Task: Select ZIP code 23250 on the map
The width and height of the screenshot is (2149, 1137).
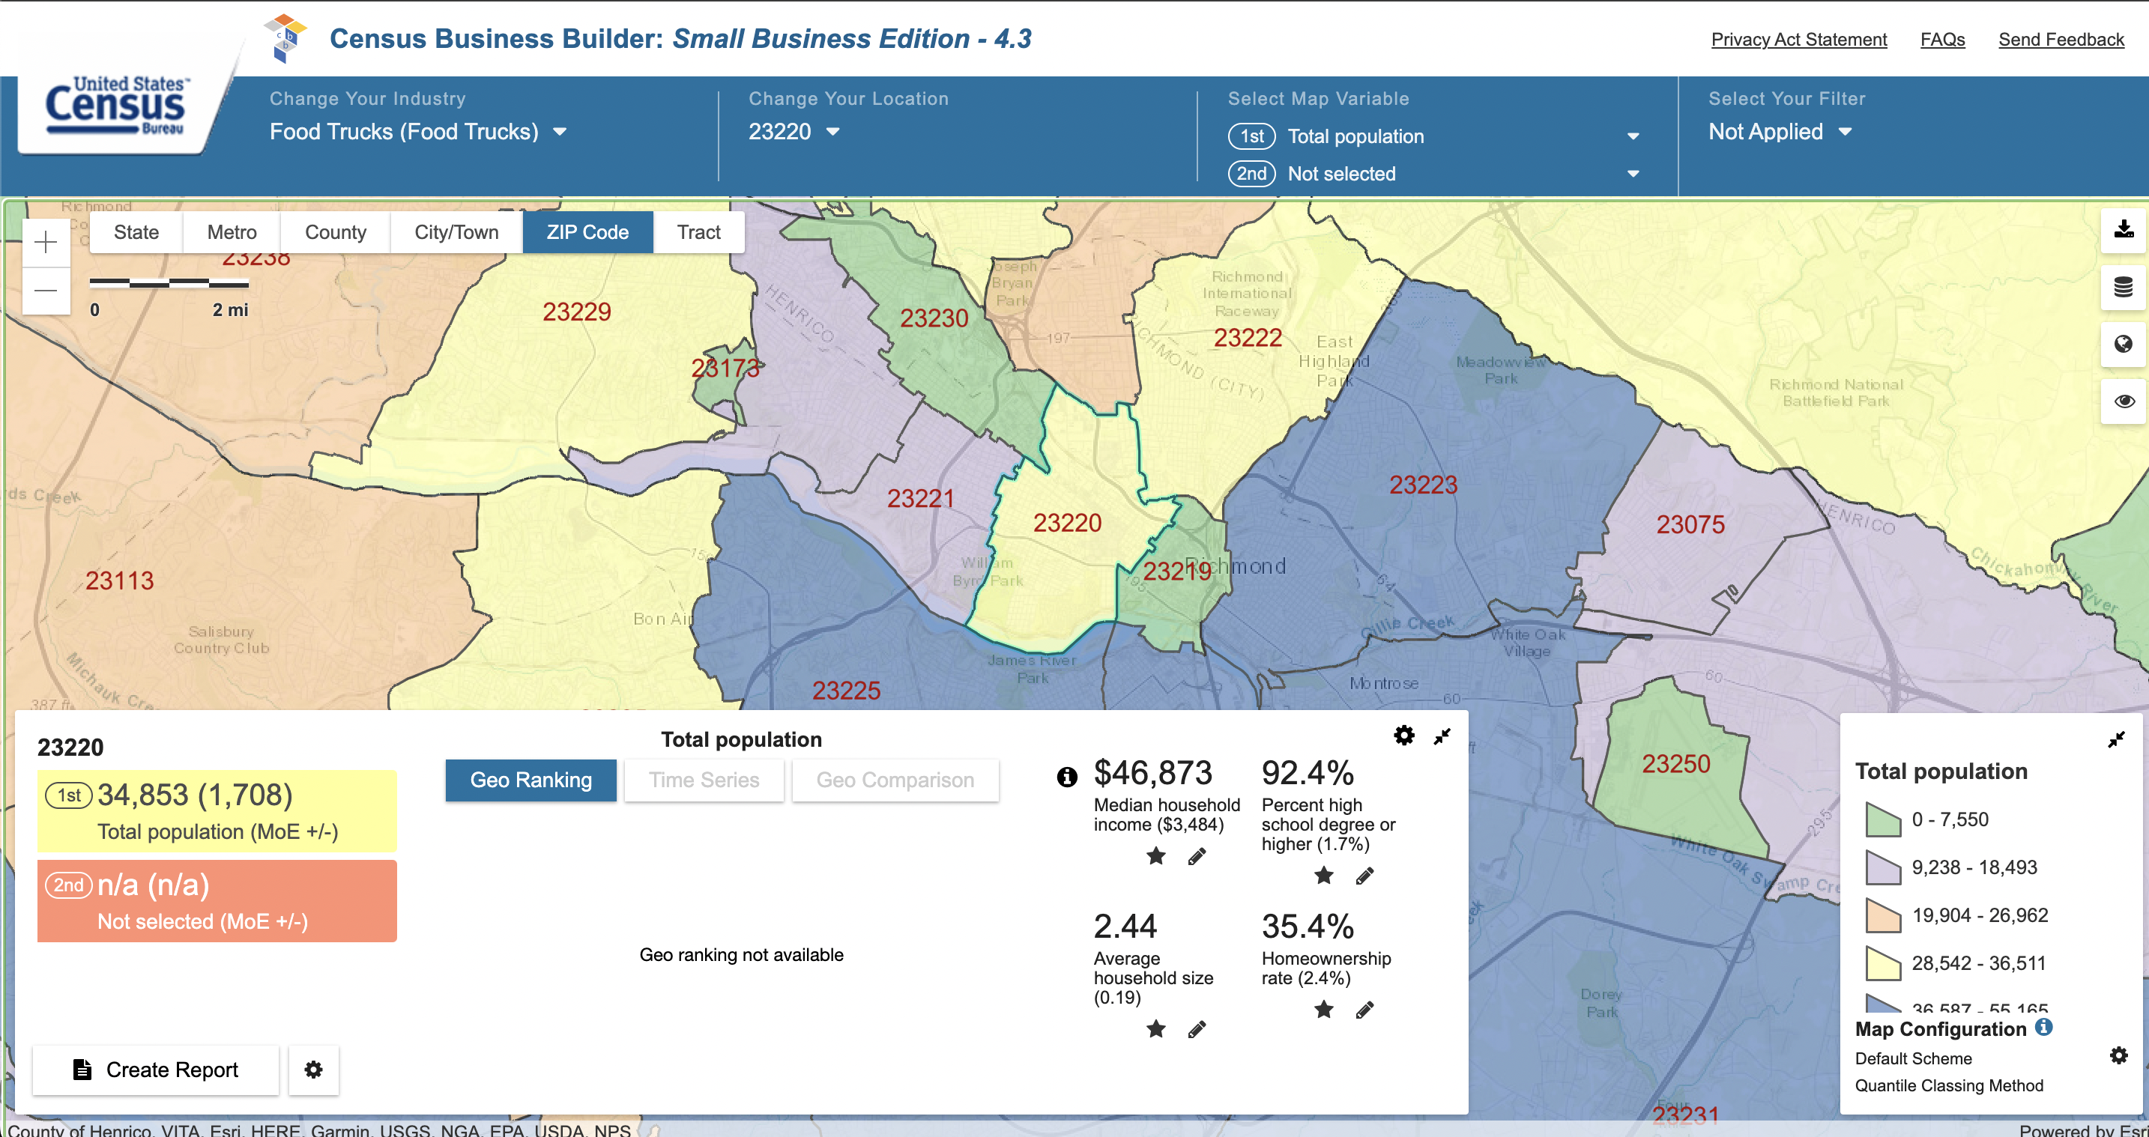Action: (x=1676, y=764)
